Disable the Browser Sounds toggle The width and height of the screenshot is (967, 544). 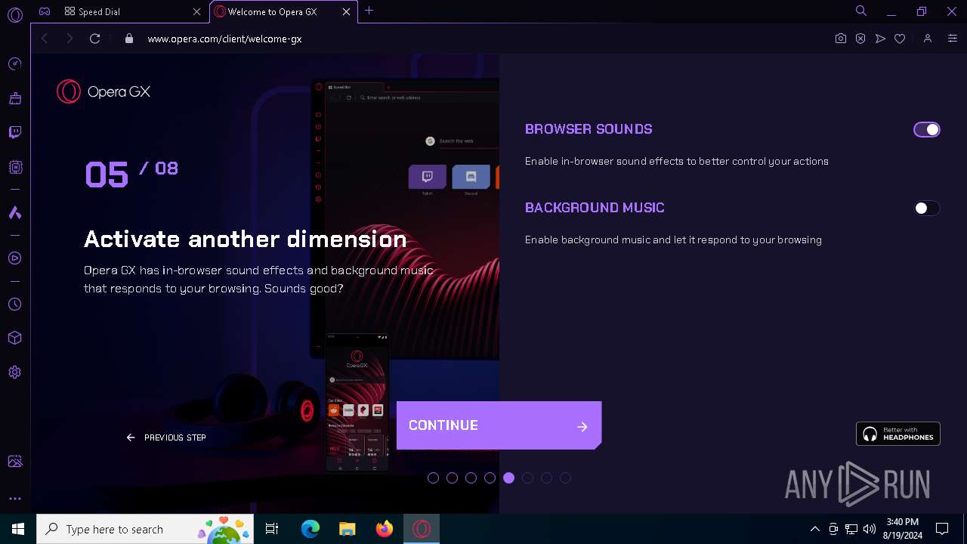pyautogui.click(x=927, y=130)
